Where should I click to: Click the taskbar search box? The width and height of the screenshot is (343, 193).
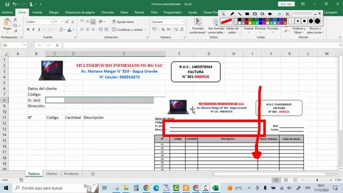pos(56,188)
